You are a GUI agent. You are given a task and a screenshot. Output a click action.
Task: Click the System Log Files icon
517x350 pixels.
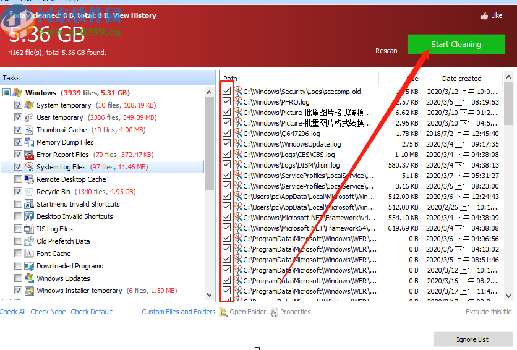tap(29, 167)
